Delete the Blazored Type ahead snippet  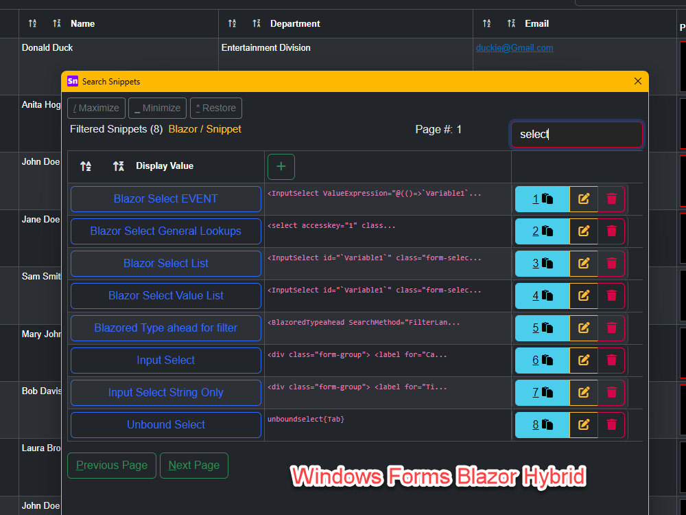[611, 328]
